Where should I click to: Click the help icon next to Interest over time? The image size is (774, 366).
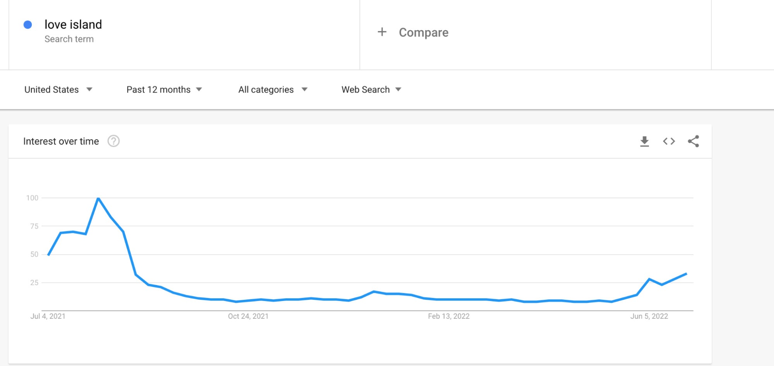(x=113, y=141)
